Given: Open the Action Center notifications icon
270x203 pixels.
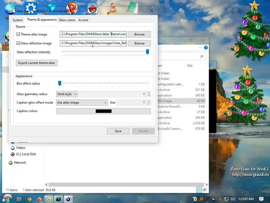Looking at the screenshot, I should pyautogui.click(x=261, y=199).
